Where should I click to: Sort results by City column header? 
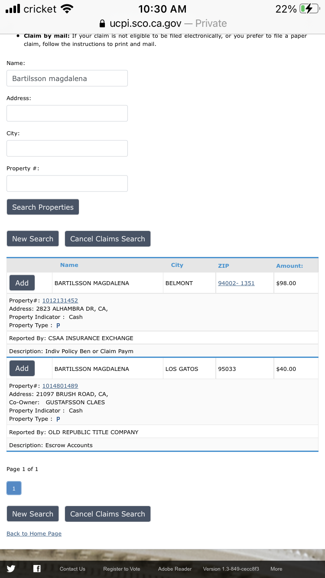click(177, 265)
